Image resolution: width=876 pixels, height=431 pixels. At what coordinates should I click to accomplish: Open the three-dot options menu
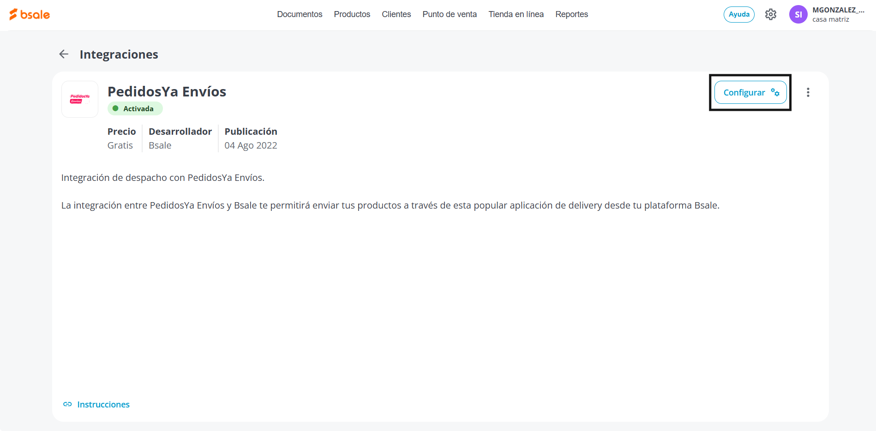click(808, 92)
